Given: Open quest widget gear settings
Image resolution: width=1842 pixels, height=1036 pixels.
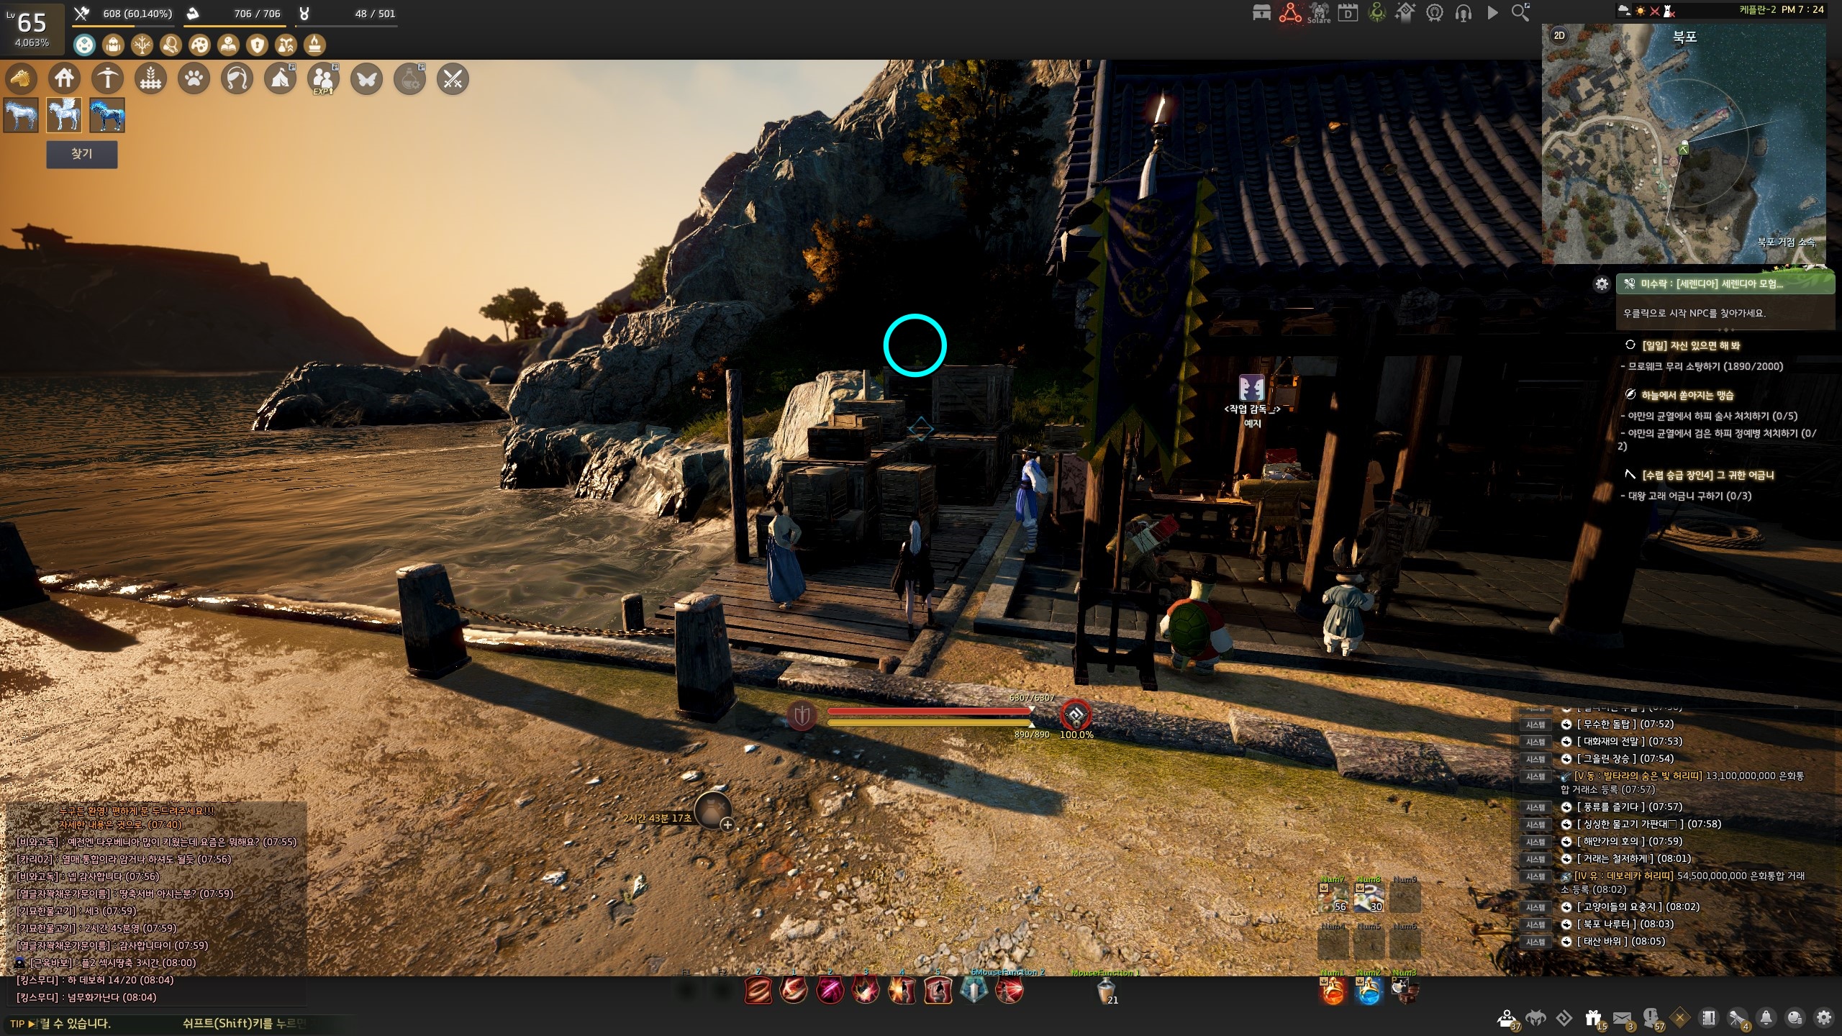Looking at the screenshot, I should (x=1602, y=284).
